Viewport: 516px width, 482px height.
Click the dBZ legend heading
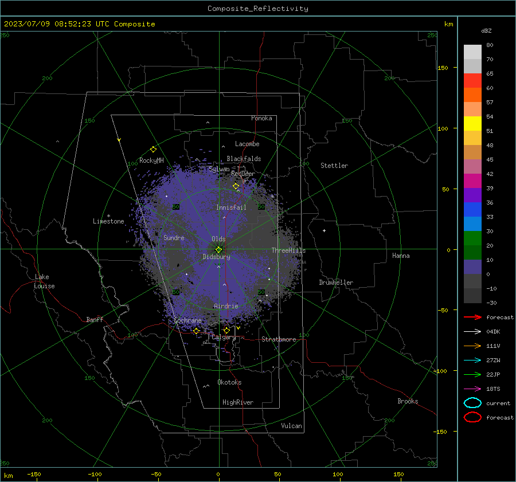pos(486,30)
